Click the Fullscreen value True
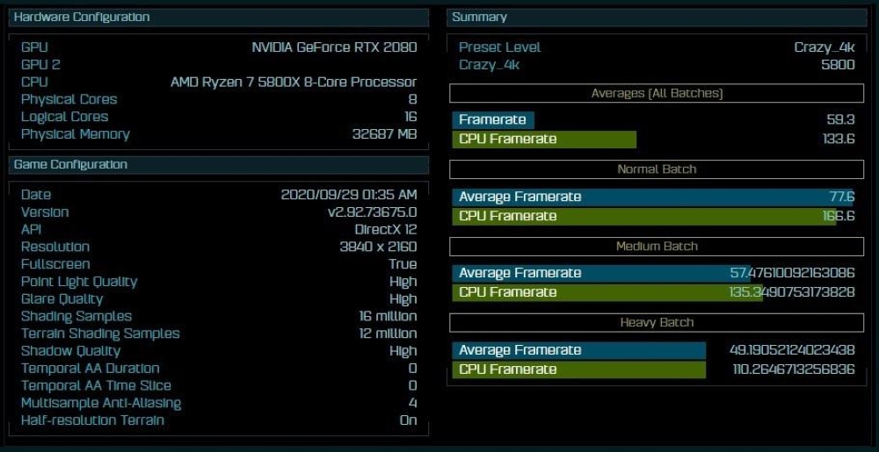The image size is (879, 452). click(403, 264)
